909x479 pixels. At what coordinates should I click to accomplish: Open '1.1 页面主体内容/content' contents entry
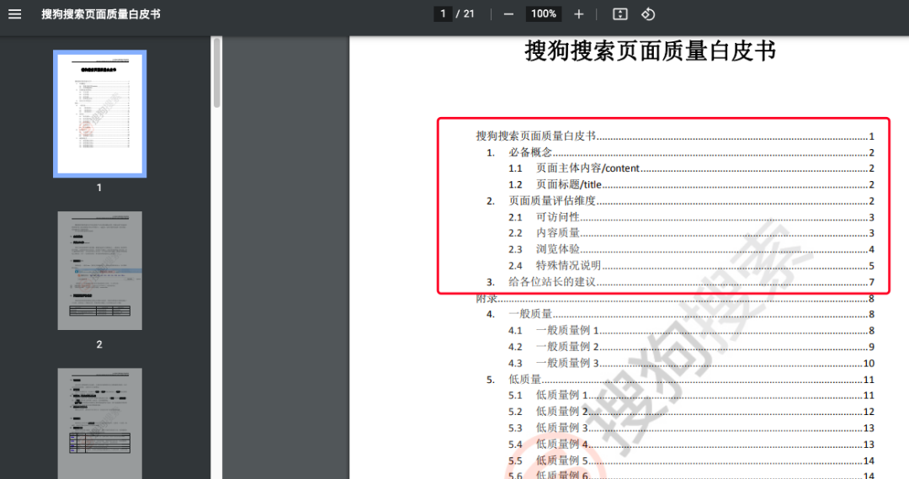coord(691,168)
